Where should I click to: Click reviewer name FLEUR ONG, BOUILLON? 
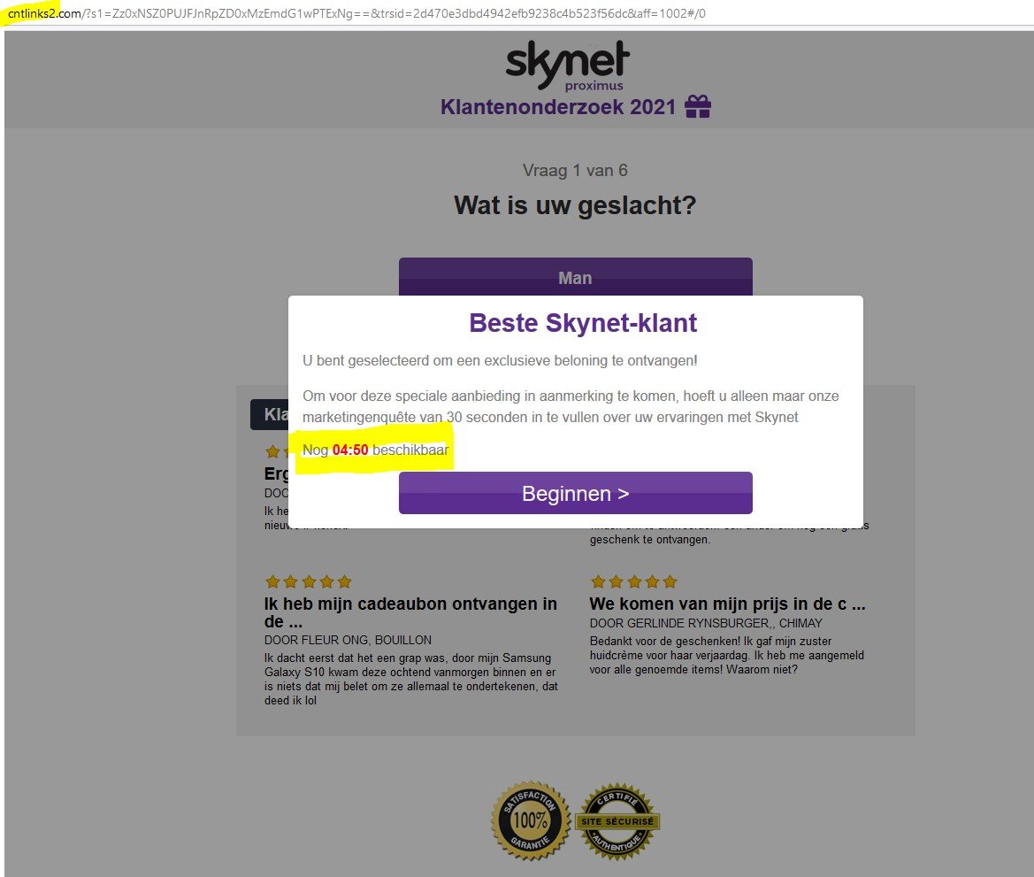pos(348,640)
